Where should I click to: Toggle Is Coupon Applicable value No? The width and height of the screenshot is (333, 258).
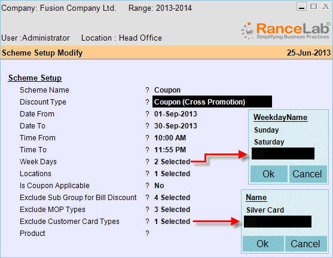[159, 186]
